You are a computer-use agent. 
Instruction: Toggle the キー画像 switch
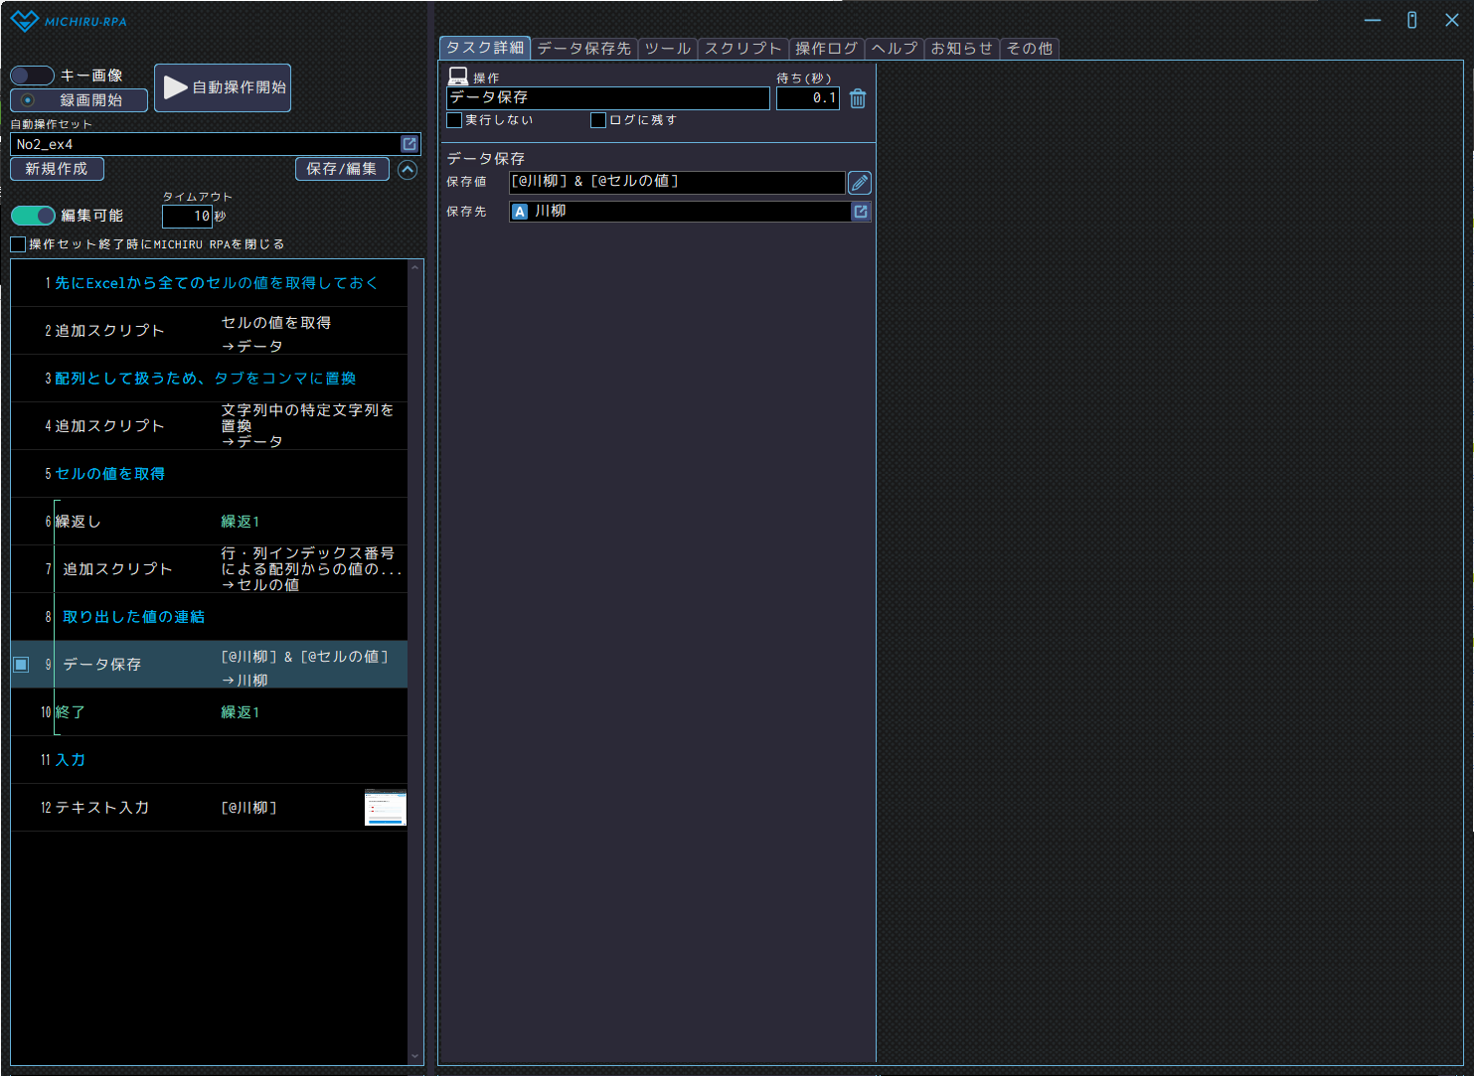32,76
